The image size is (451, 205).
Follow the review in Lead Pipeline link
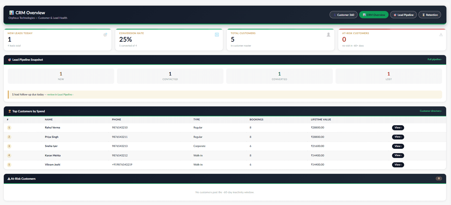(x=60, y=95)
